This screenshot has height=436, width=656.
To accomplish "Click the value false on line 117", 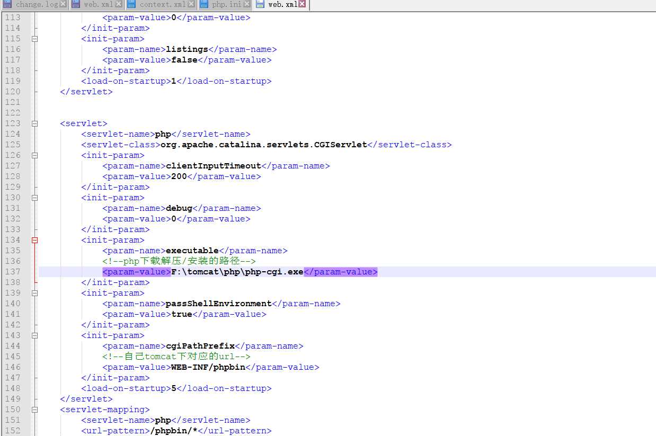I will [x=184, y=60].
